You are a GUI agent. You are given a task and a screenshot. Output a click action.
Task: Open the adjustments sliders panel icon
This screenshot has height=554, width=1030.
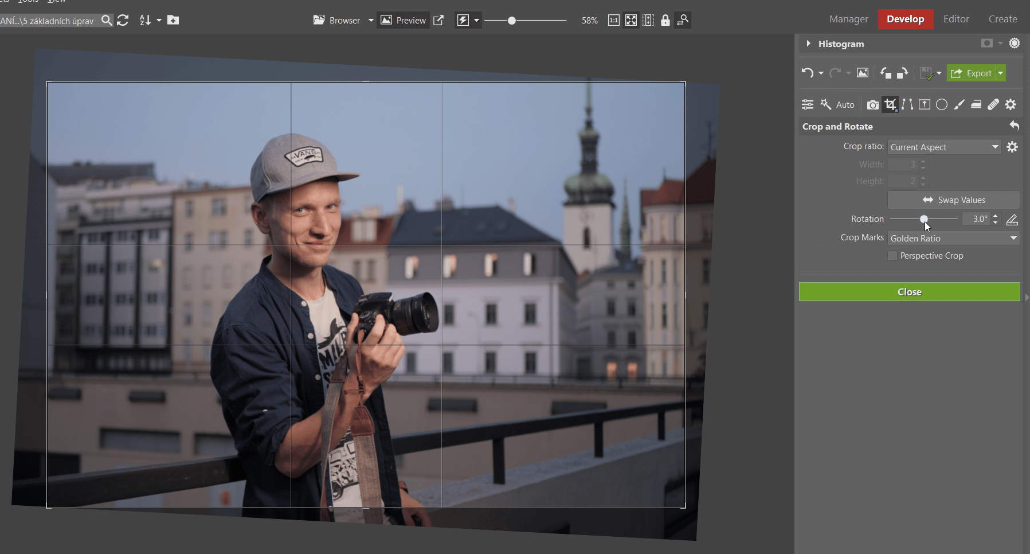[808, 104]
